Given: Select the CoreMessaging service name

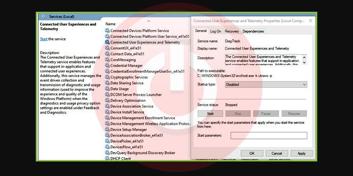Looking at the screenshot, I should point(123,60).
